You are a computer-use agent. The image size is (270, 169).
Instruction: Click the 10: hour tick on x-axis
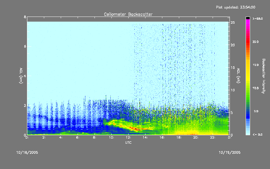tap(111, 138)
